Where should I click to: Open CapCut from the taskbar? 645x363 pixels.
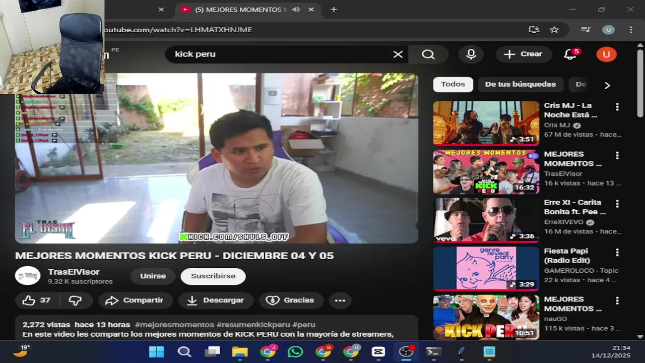pos(378,351)
